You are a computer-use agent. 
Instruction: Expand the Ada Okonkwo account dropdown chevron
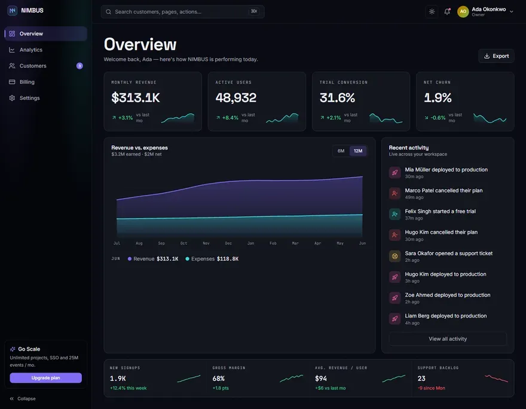(512, 11)
